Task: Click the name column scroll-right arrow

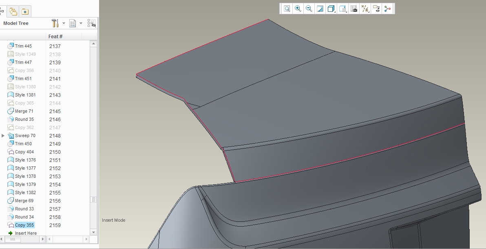Action: coord(43,239)
